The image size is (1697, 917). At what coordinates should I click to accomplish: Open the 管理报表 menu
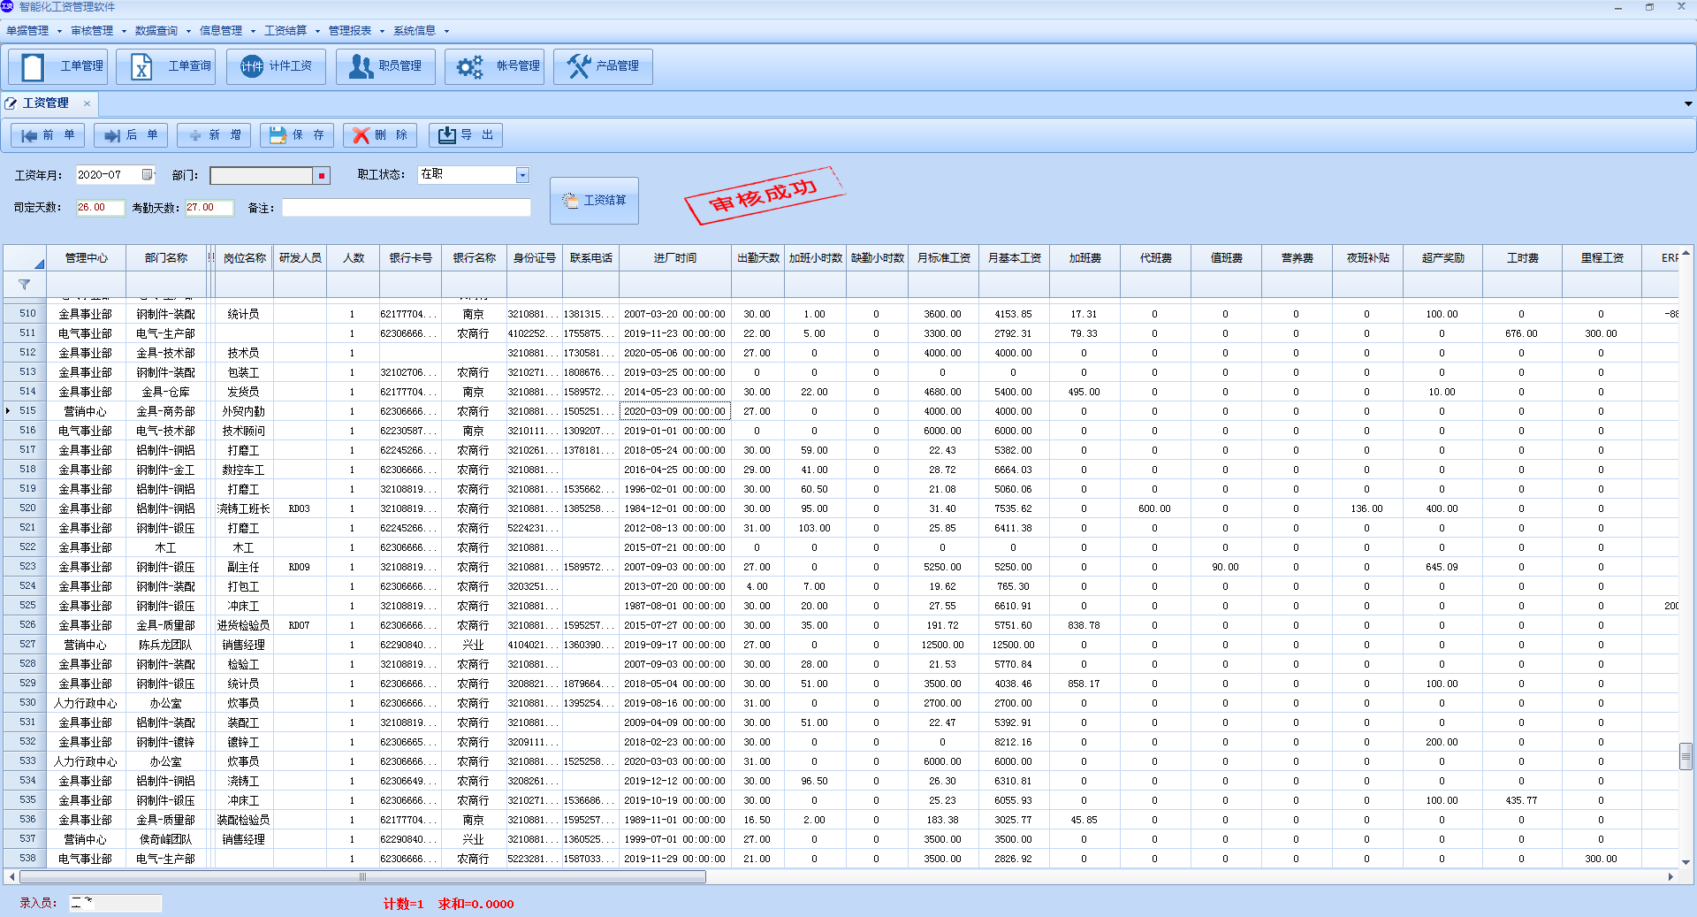tap(351, 31)
